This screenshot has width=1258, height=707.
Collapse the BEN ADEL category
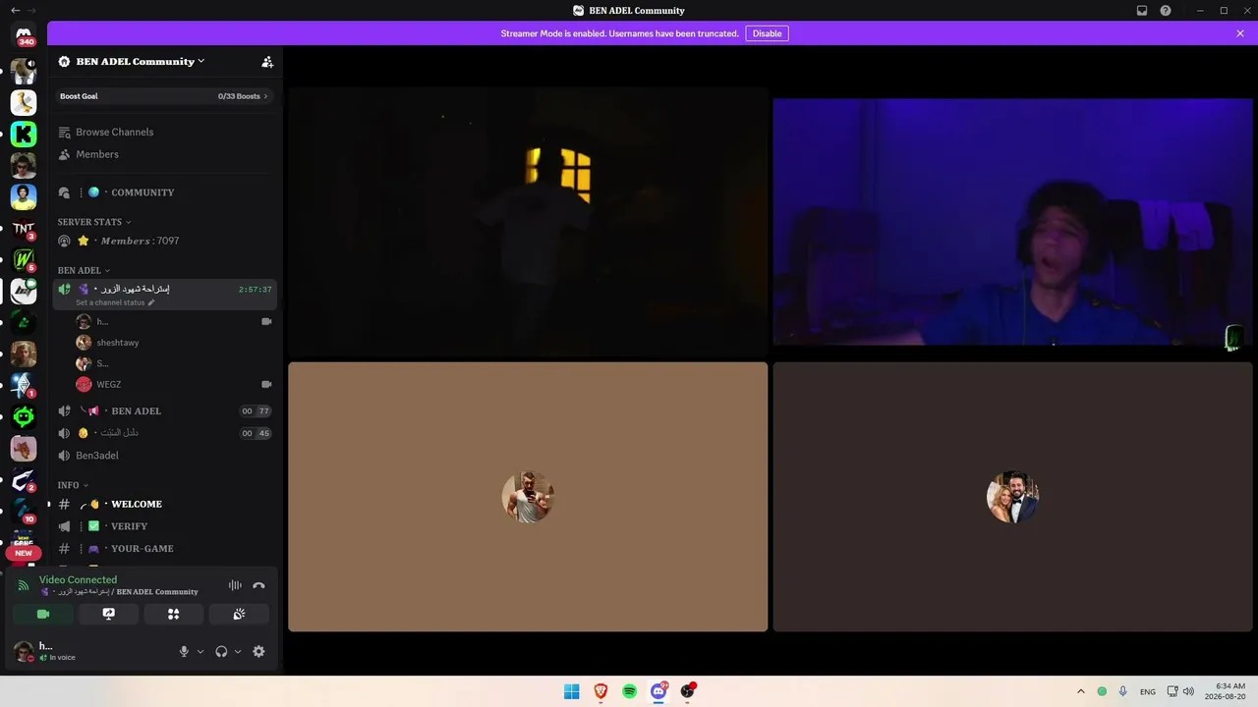[85, 270]
